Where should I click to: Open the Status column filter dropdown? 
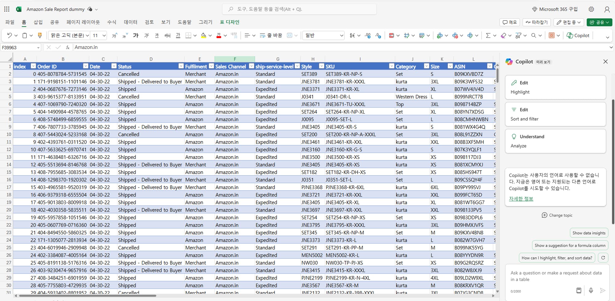(x=181, y=66)
